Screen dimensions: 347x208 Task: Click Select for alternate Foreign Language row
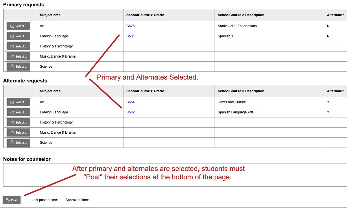(x=19, y=112)
